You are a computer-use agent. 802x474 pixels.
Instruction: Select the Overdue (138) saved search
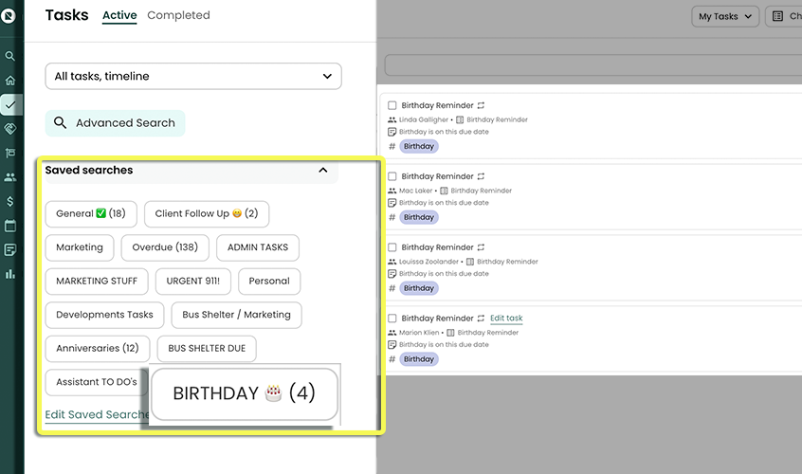tap(165, 247)
